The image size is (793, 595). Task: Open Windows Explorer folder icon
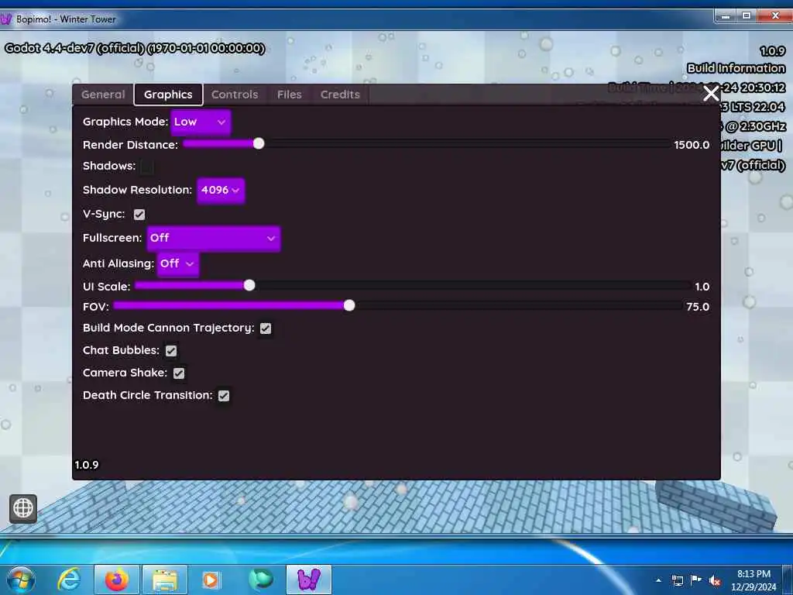click(x=165, y=580)
